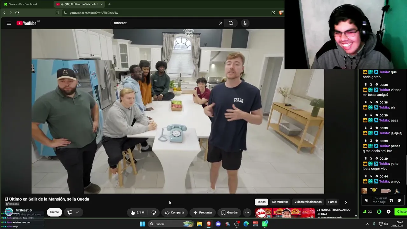Click the Preguntar button
The width and height of the screenshot is (407, 229).
click(203, 212)
